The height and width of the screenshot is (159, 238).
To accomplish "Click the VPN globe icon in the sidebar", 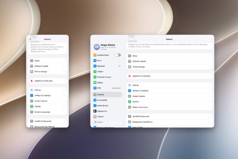I will [x=95, y=88].
